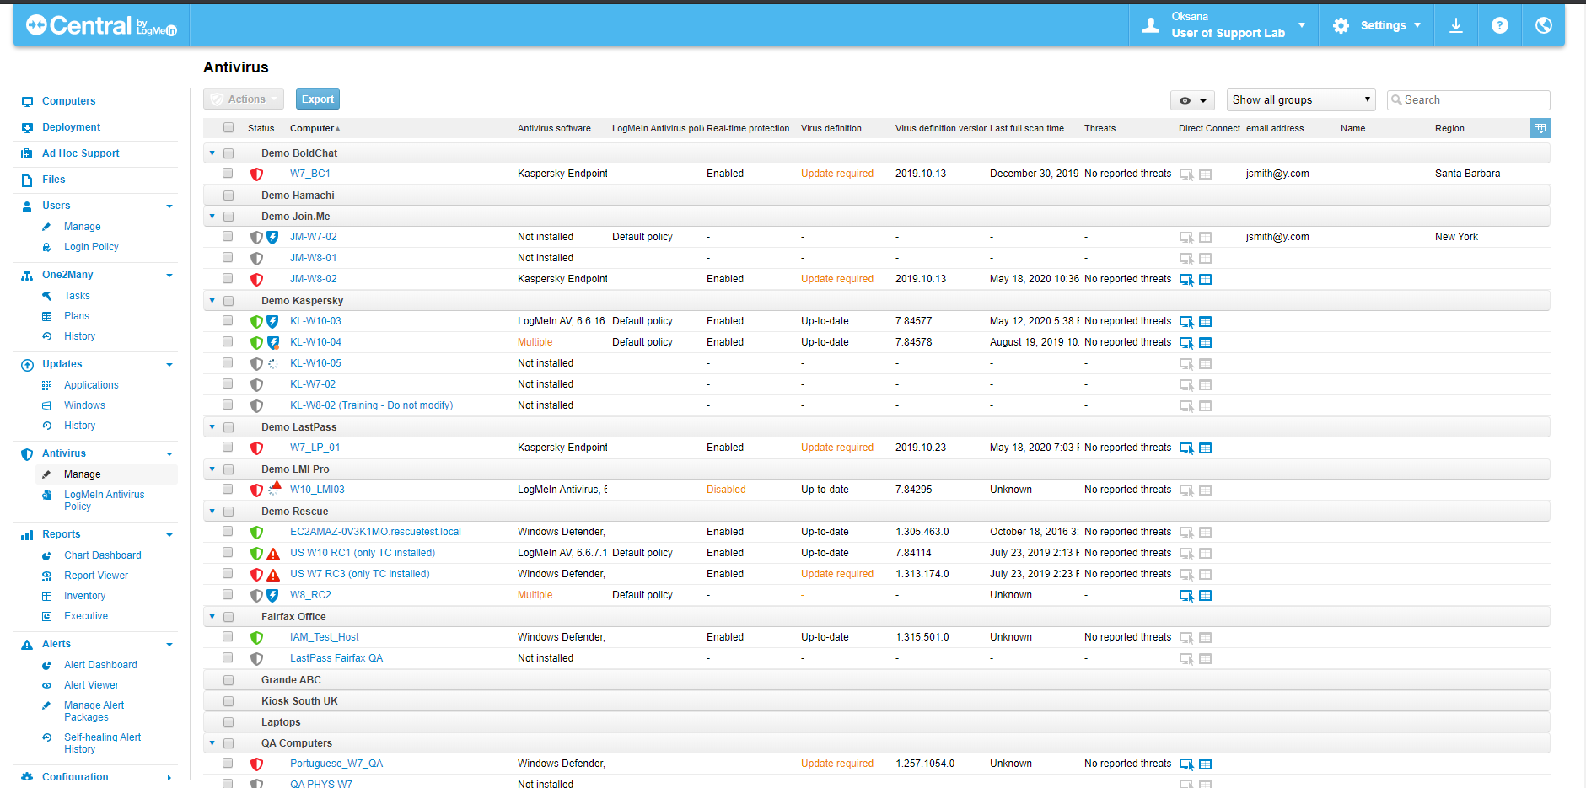Collapse the Demo Rescue group arrow
This screenshot has height=788, width=1586.
(212, 512)
